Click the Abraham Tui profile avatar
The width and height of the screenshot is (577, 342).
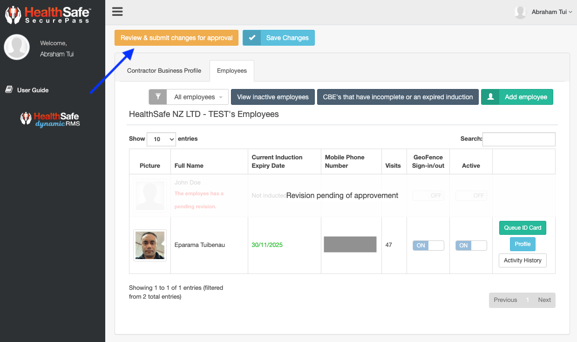[520, 12]
